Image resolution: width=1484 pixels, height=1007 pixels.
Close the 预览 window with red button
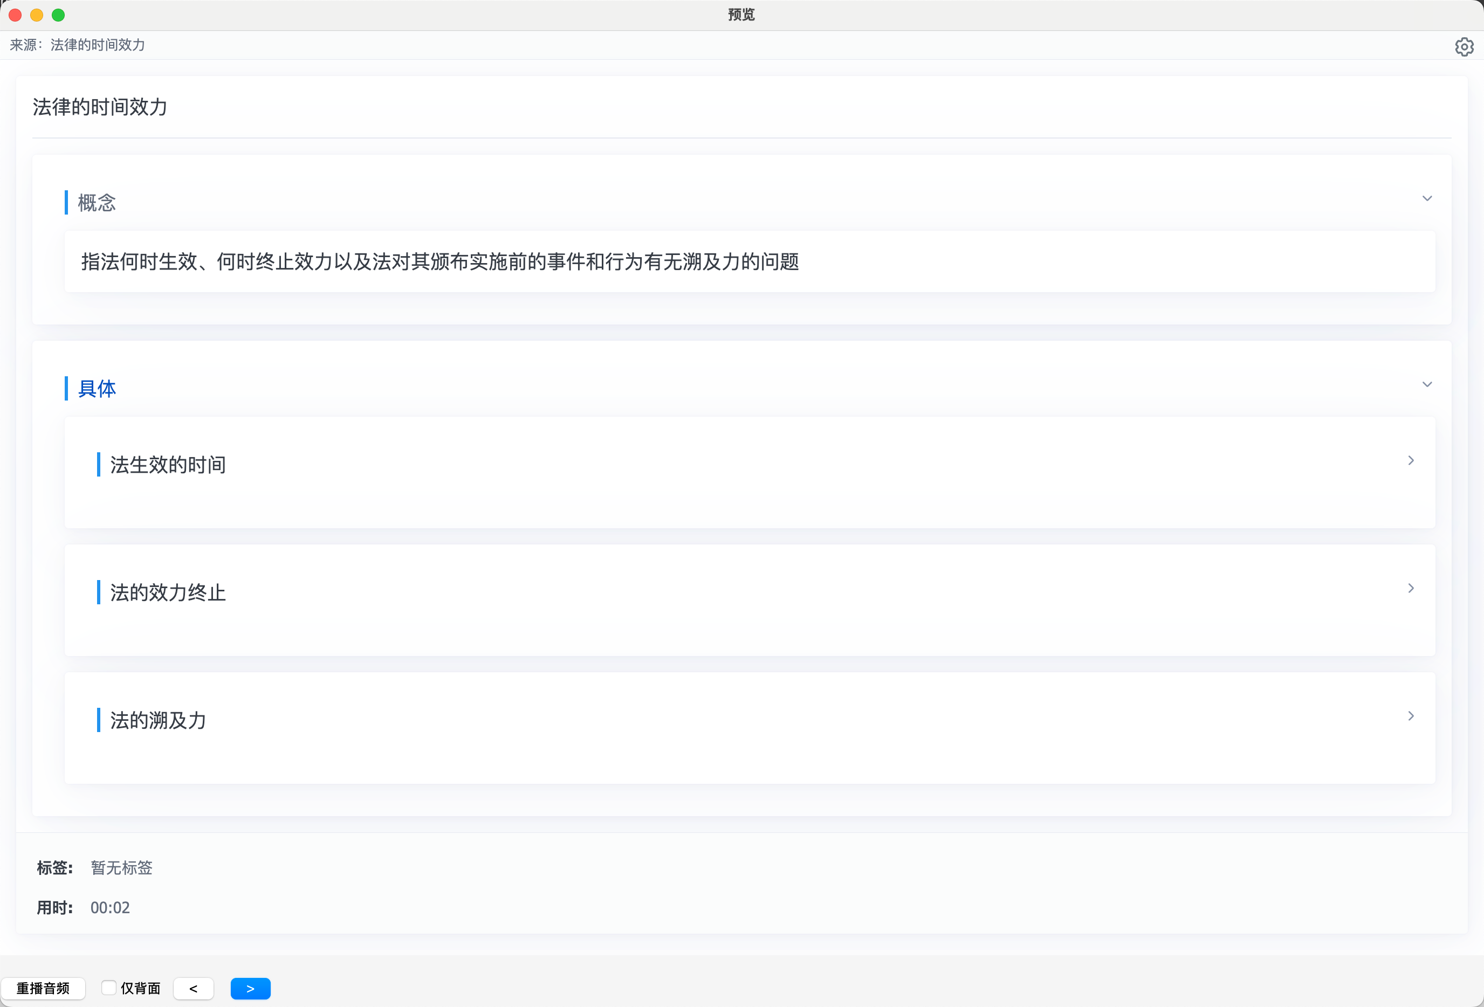click(x=15, y=15)
